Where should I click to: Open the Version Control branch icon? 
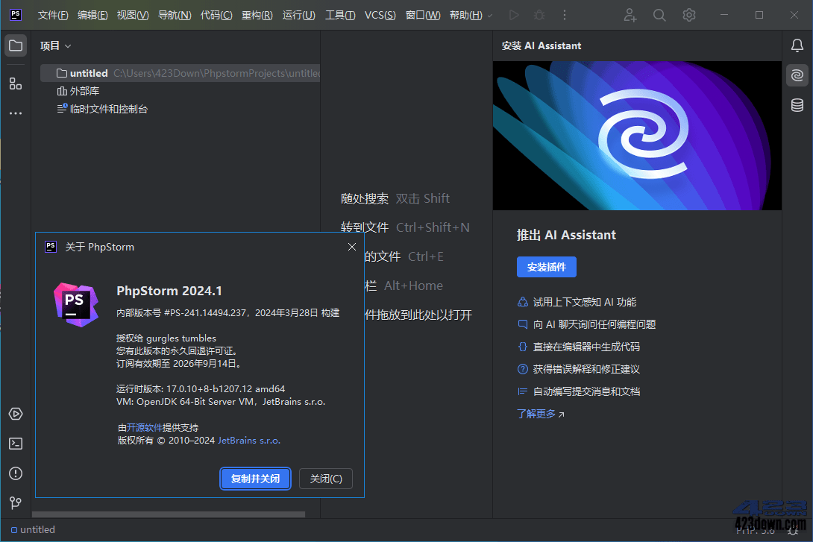[15, 502]
